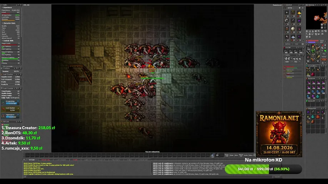Select the sword weapon equipment slot

click(308, 53)
